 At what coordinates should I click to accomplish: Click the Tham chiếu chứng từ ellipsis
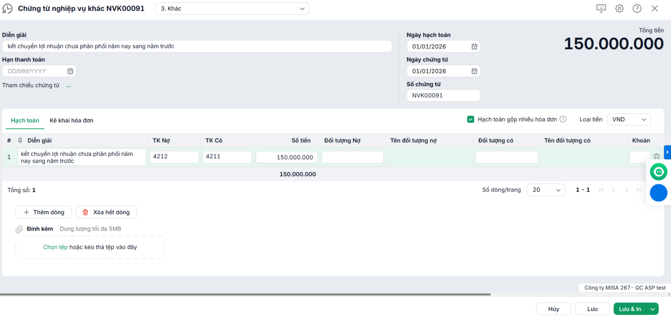pos(68,86)
